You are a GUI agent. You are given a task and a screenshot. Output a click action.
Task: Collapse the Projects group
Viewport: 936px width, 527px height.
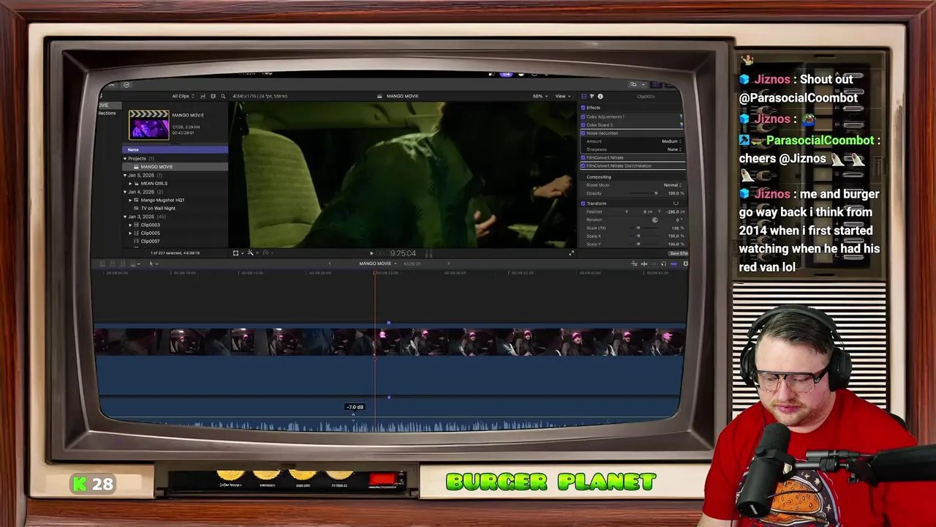(x=125, y=158)
